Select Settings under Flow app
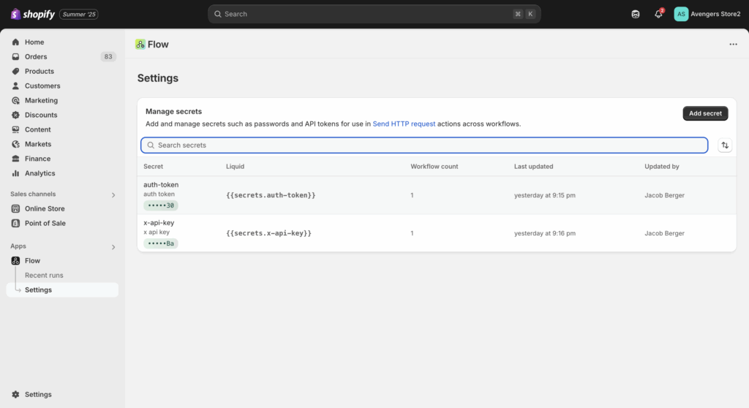The width and height of the screenshot is (749, 408). pos(62,290)
